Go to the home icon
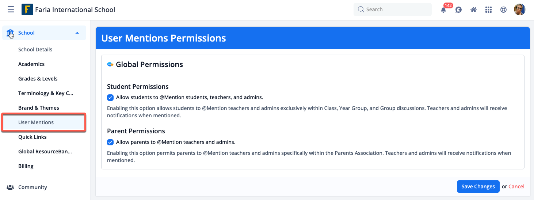Image resolution: width=534 pixels, height=200 pixels. pos(473,10)
